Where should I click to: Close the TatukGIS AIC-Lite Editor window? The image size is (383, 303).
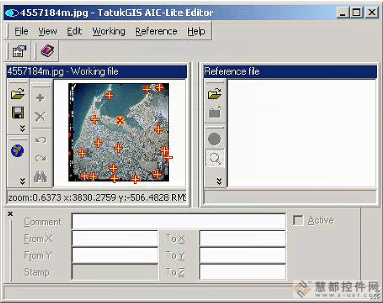[x=372, y=12]
